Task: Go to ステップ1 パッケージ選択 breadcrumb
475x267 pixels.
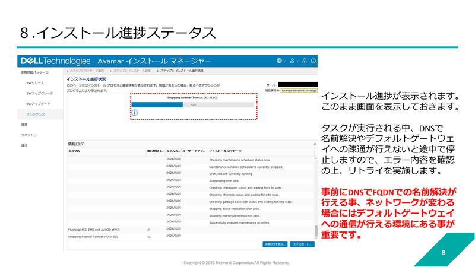Action: pyautogui.click(x=87, y=71)
